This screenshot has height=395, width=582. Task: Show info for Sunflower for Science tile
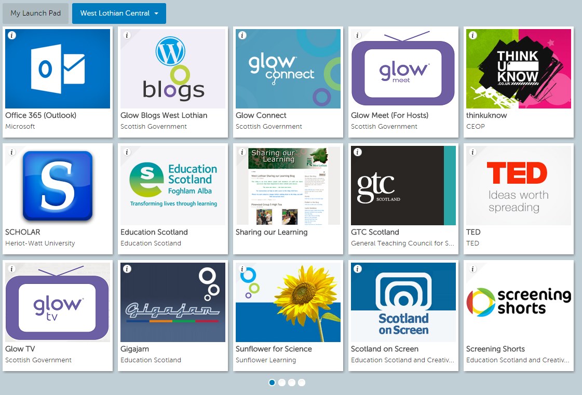[x=242, y=269]
